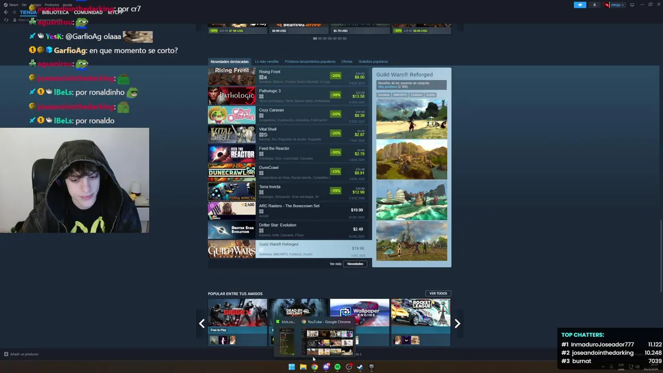Viewport: 663px width, 373px height.
Task: Click the Aventura tag in Guild Wars panel
Action: click(x=384, y=95)
